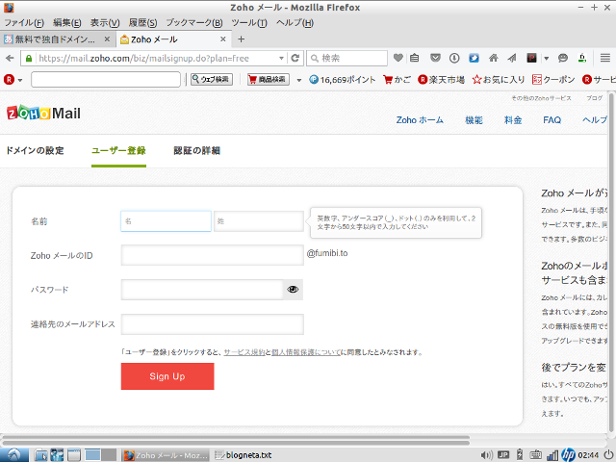The height and width of the screenshot is (462, 616).
Task: Open the Rakuten cart かご icon
Action: coord(397,80)
